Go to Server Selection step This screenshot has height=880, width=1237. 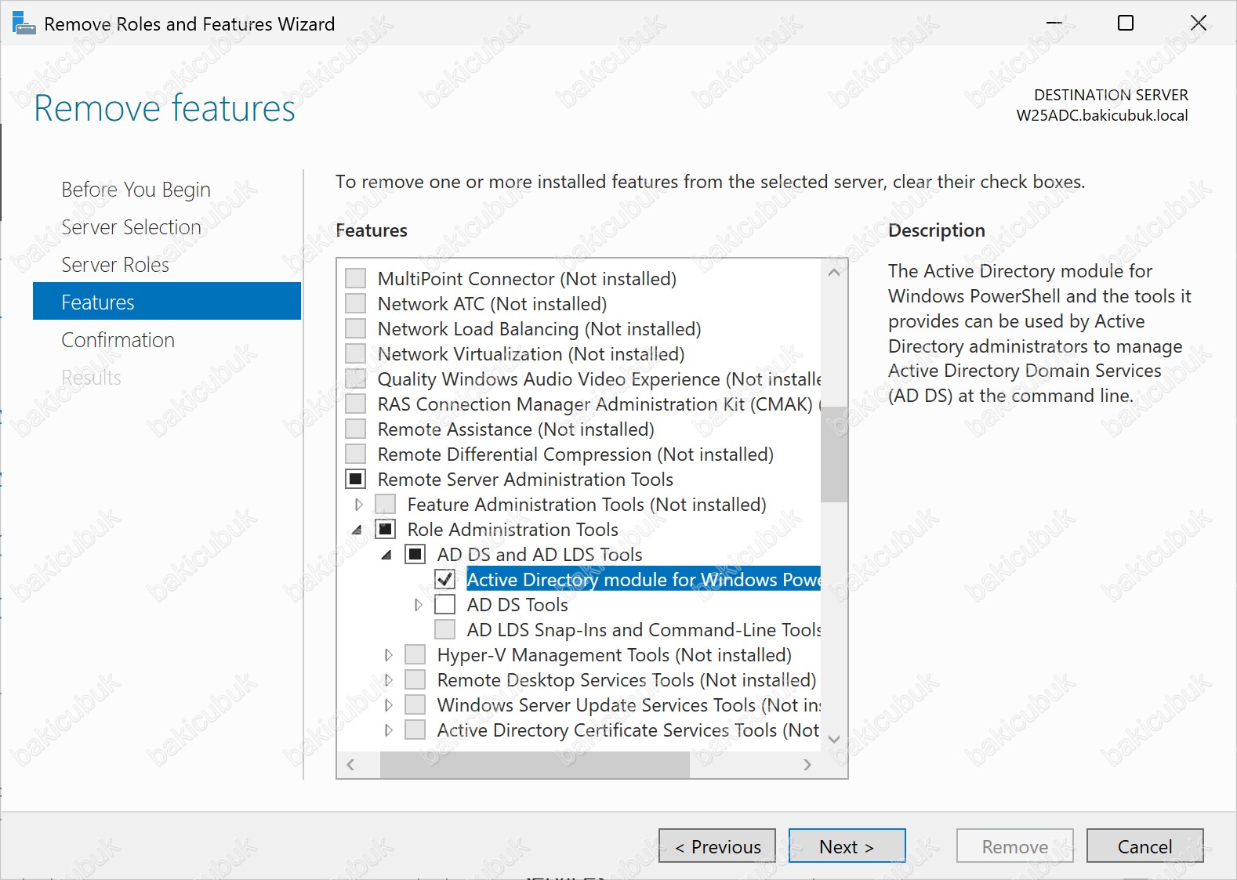(131, 227)
